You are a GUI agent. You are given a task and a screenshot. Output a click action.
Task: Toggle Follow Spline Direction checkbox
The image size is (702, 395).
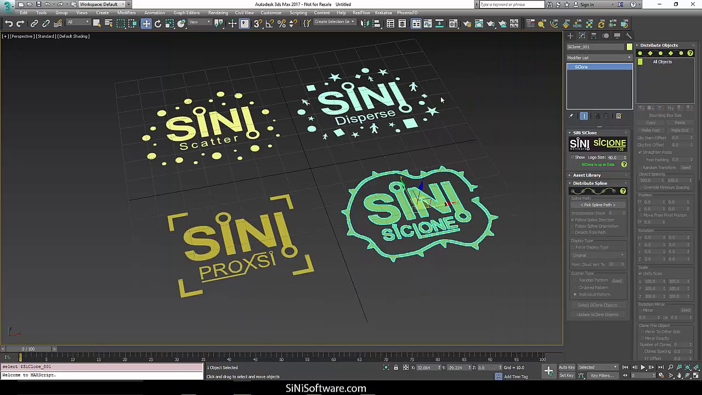coord(573,220)
